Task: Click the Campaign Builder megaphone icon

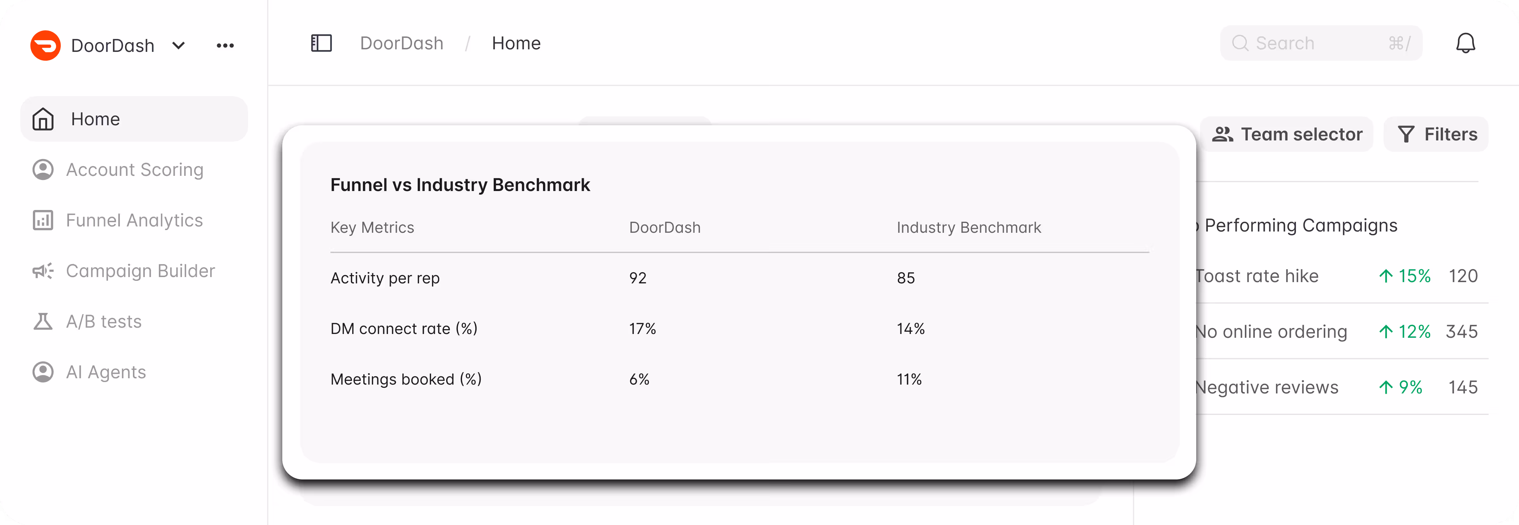Action: pyautogui.click(x=42, y=271)
